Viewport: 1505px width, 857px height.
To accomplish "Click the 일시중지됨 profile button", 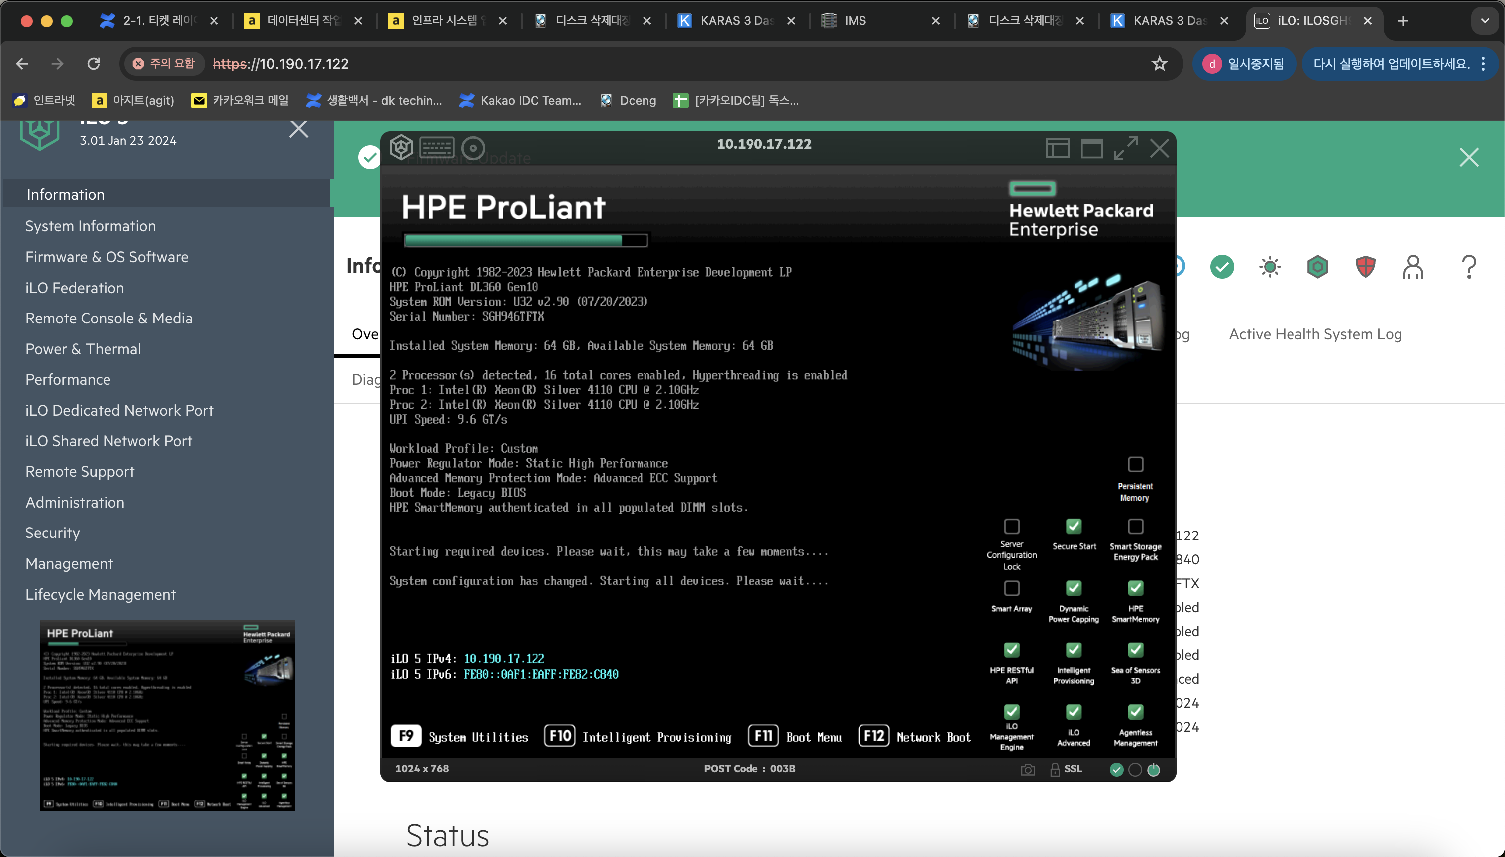I will pyautogui.click(x=1244, y=64).
